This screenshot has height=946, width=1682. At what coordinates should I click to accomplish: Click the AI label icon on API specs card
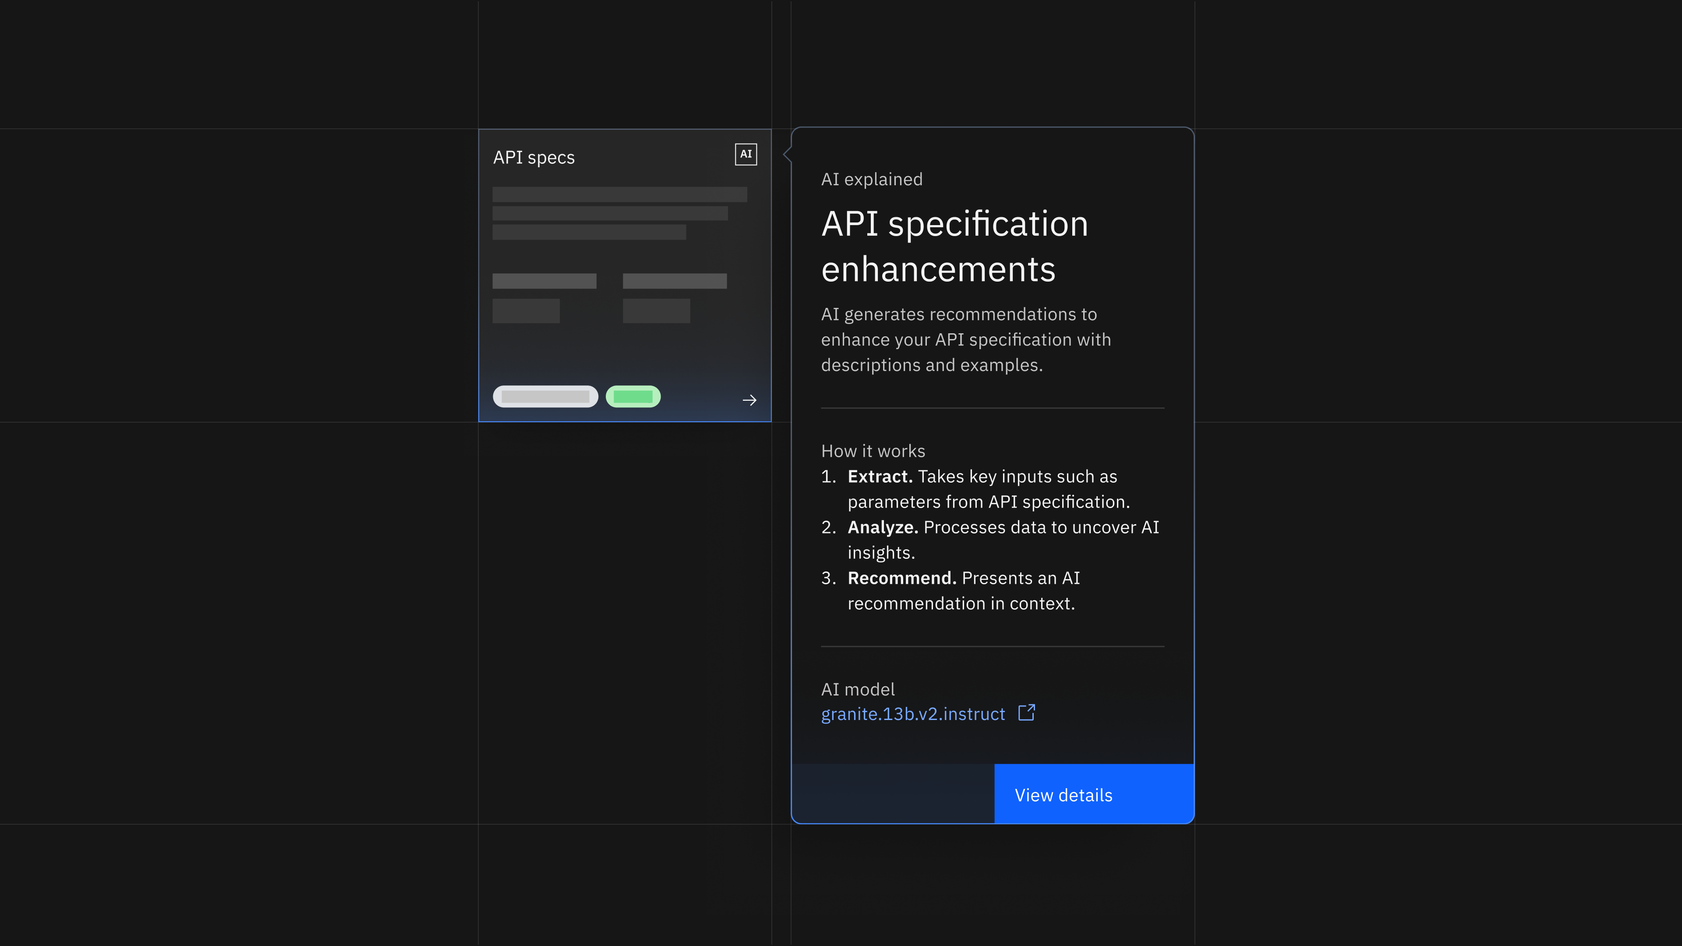click(746, 155)
